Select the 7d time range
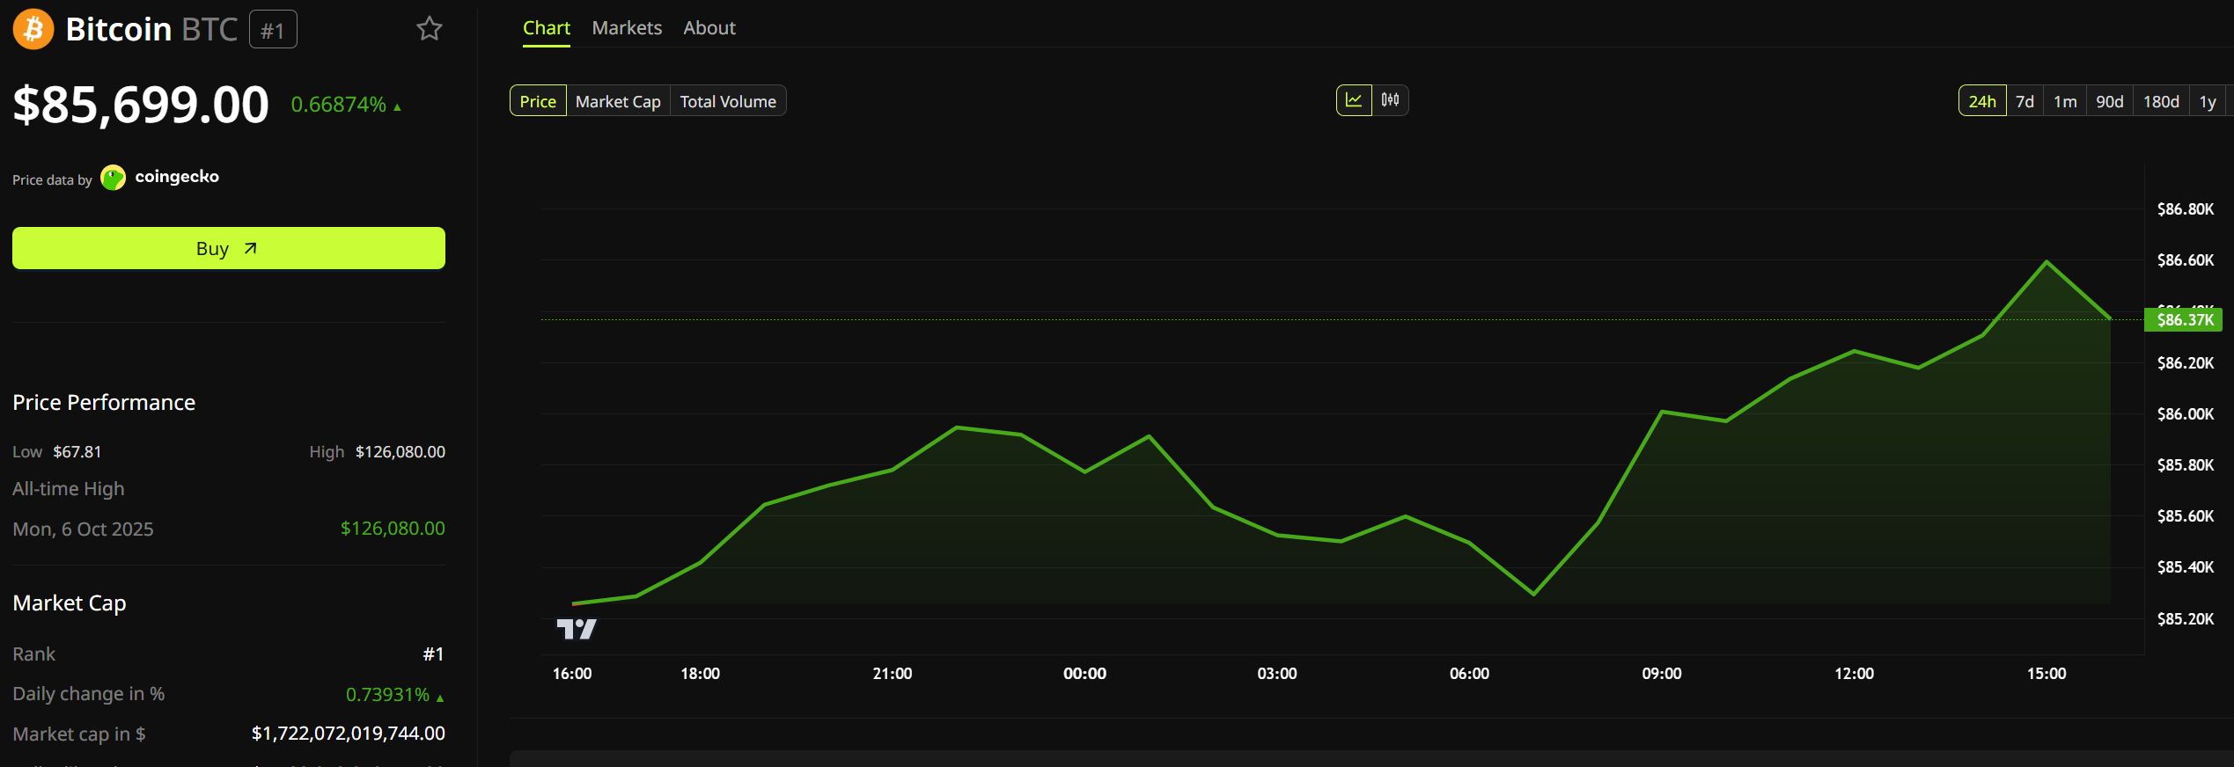 point(2025,101)
